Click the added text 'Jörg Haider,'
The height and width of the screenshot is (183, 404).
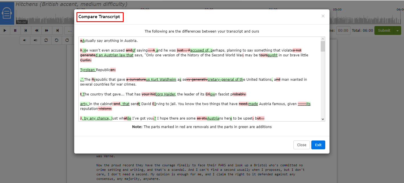(166, 94)
